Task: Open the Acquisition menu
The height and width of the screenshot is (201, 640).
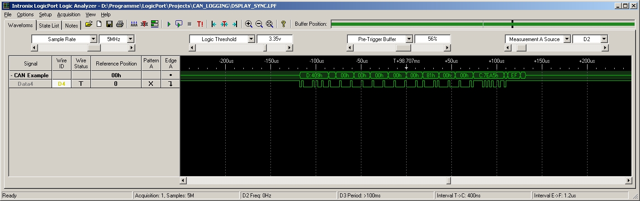Action: pyautogui.click(x=68, y=14)
